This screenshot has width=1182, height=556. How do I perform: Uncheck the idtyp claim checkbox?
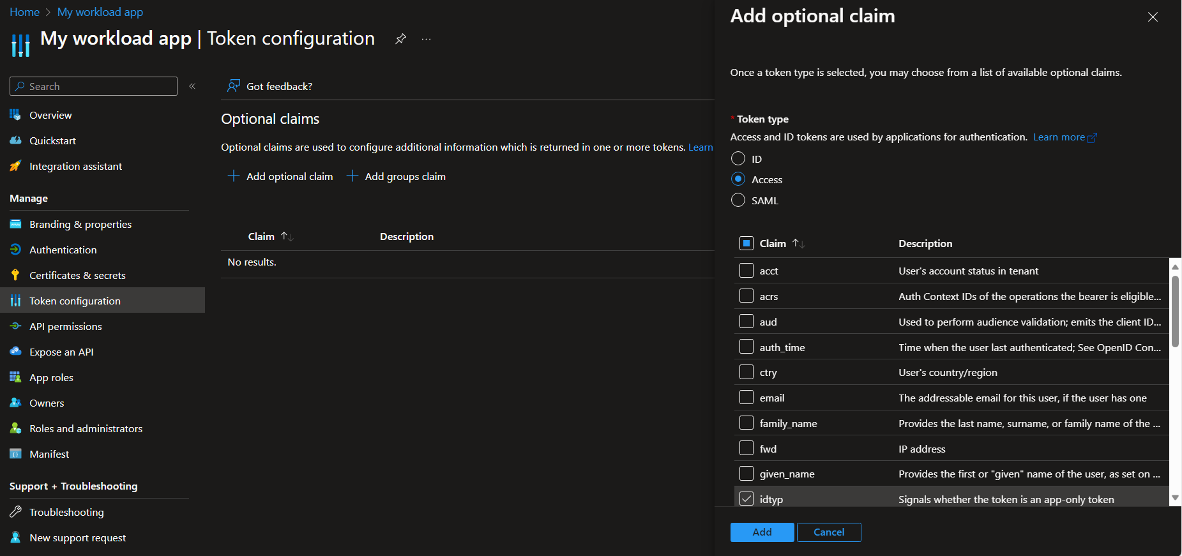pos(746,499)
